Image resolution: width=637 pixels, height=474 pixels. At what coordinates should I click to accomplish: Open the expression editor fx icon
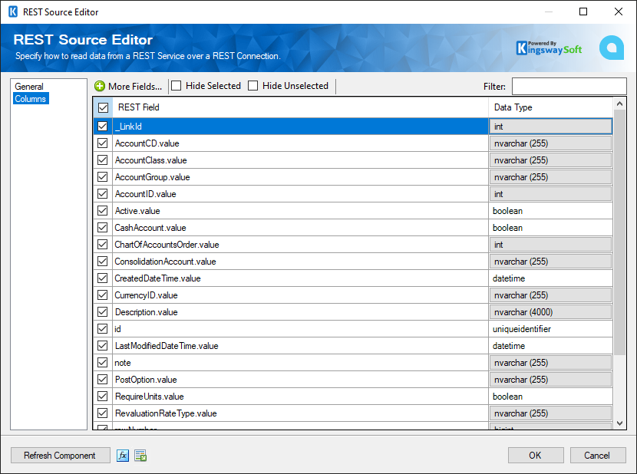tap(123, 456)
